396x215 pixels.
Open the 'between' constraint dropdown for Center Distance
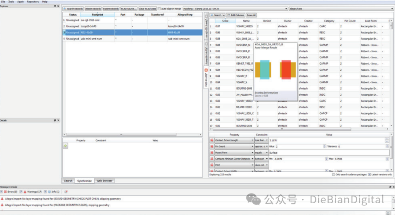(261, 159)
